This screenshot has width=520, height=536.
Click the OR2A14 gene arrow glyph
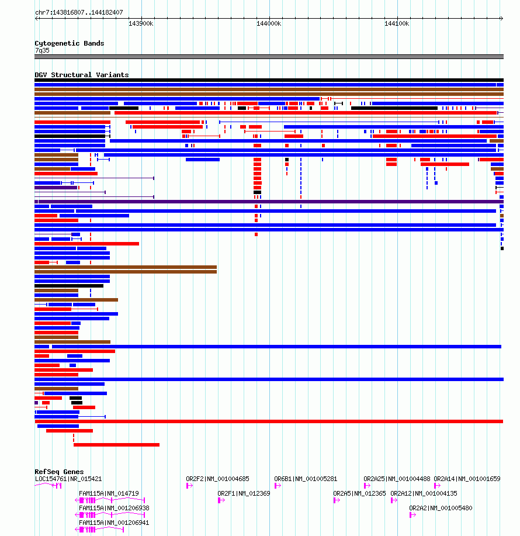(437, 486)
